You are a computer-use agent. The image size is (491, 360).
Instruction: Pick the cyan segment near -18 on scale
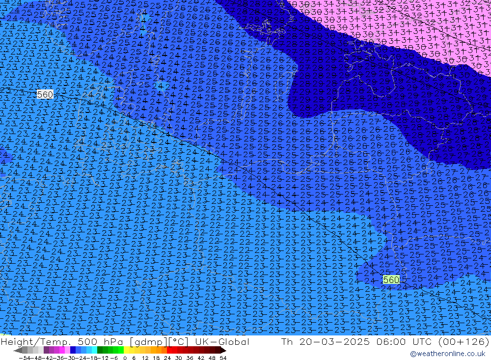click(94, 350)
